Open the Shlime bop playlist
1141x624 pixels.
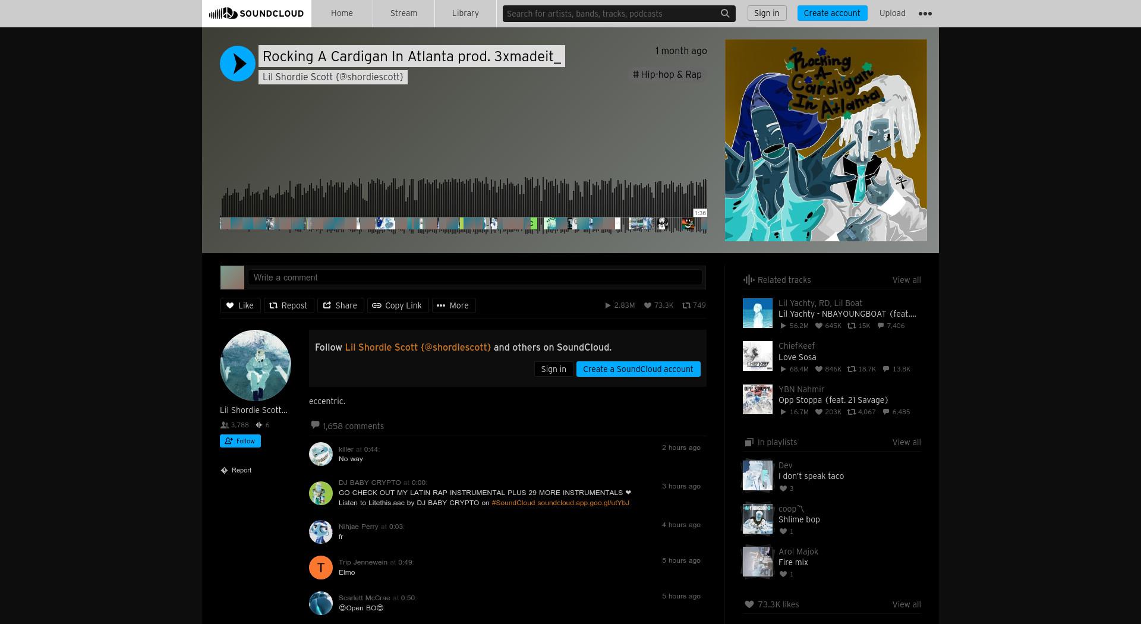pyautogui.click(x=799, y=519)
